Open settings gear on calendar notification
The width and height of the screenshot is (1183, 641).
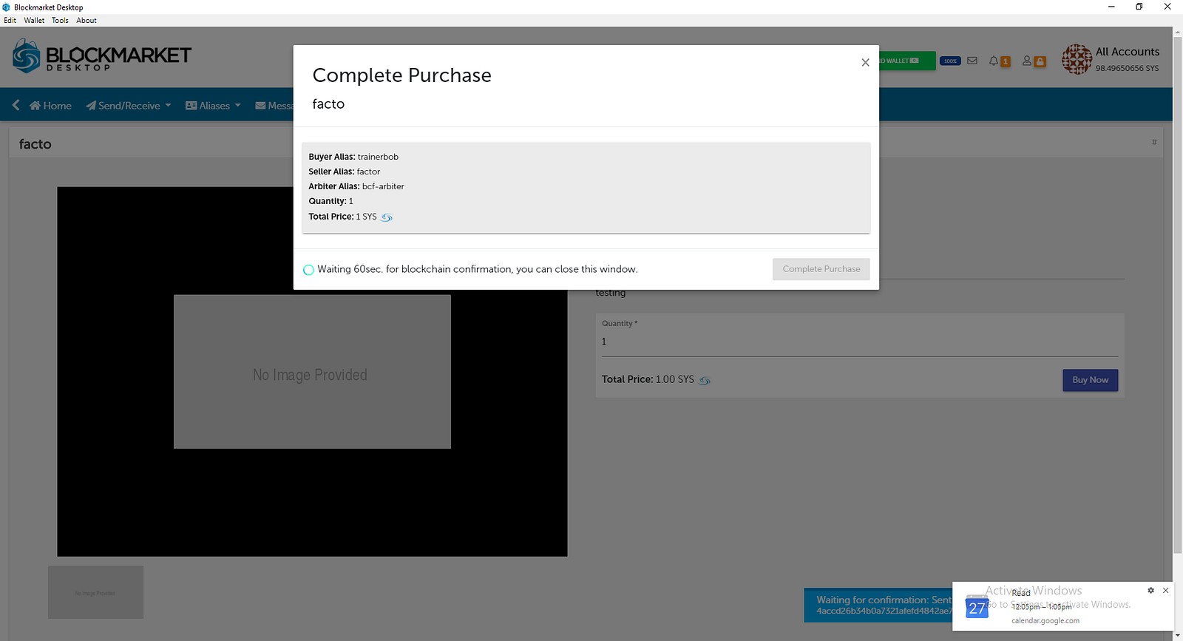point(1150,590)
